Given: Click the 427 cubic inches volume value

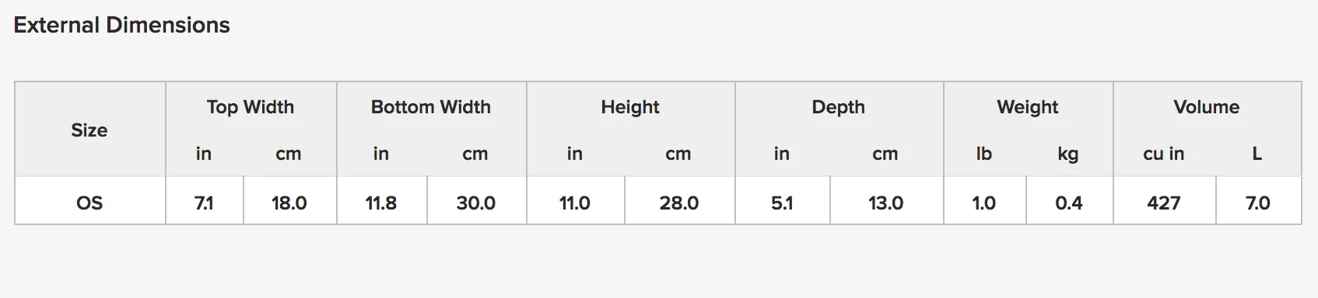Looking at the screenshot, I should 1164,203.
